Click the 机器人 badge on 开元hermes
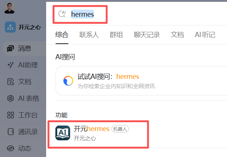227x157 pixels. (120, 129)
